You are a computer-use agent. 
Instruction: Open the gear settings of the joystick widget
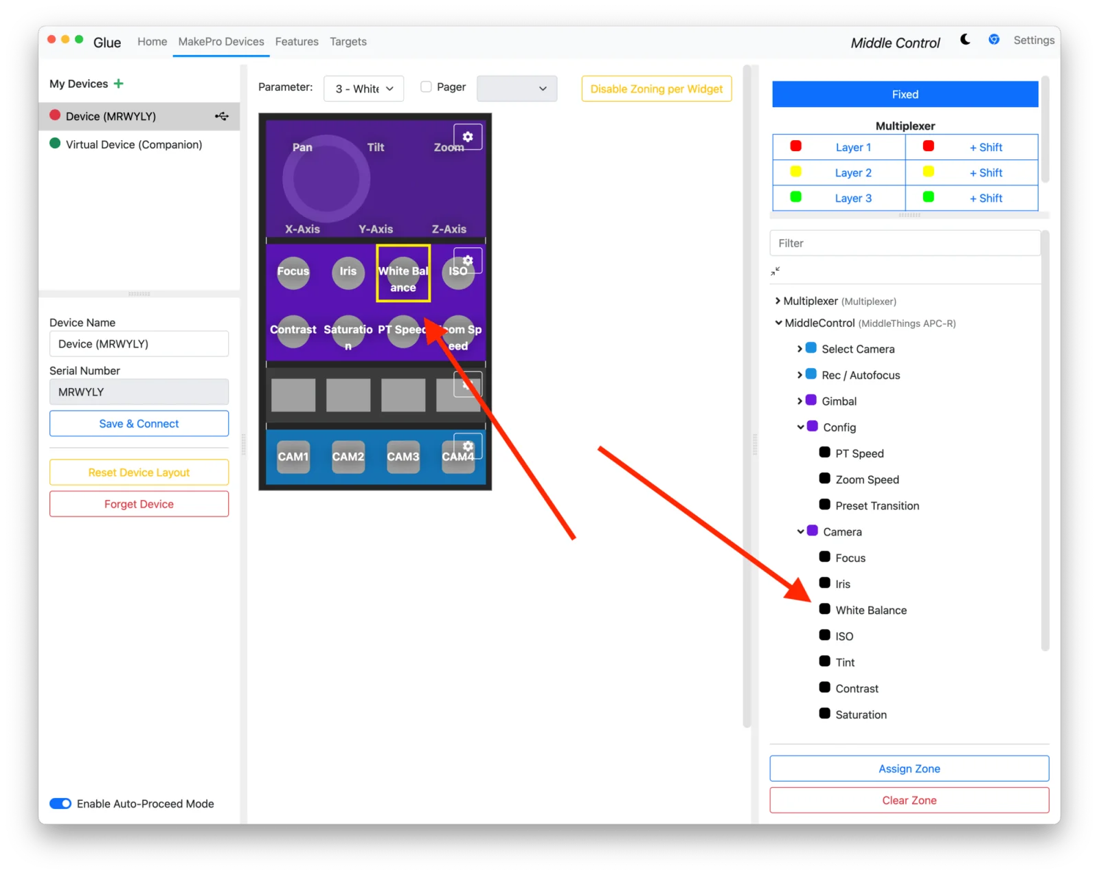[x=468, y=137]
